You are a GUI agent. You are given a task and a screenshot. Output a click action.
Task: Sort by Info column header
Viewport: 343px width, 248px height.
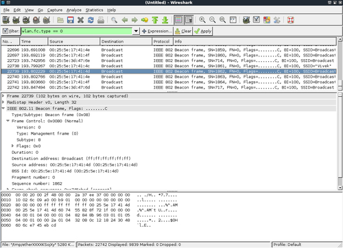click(x=255, y=41)
